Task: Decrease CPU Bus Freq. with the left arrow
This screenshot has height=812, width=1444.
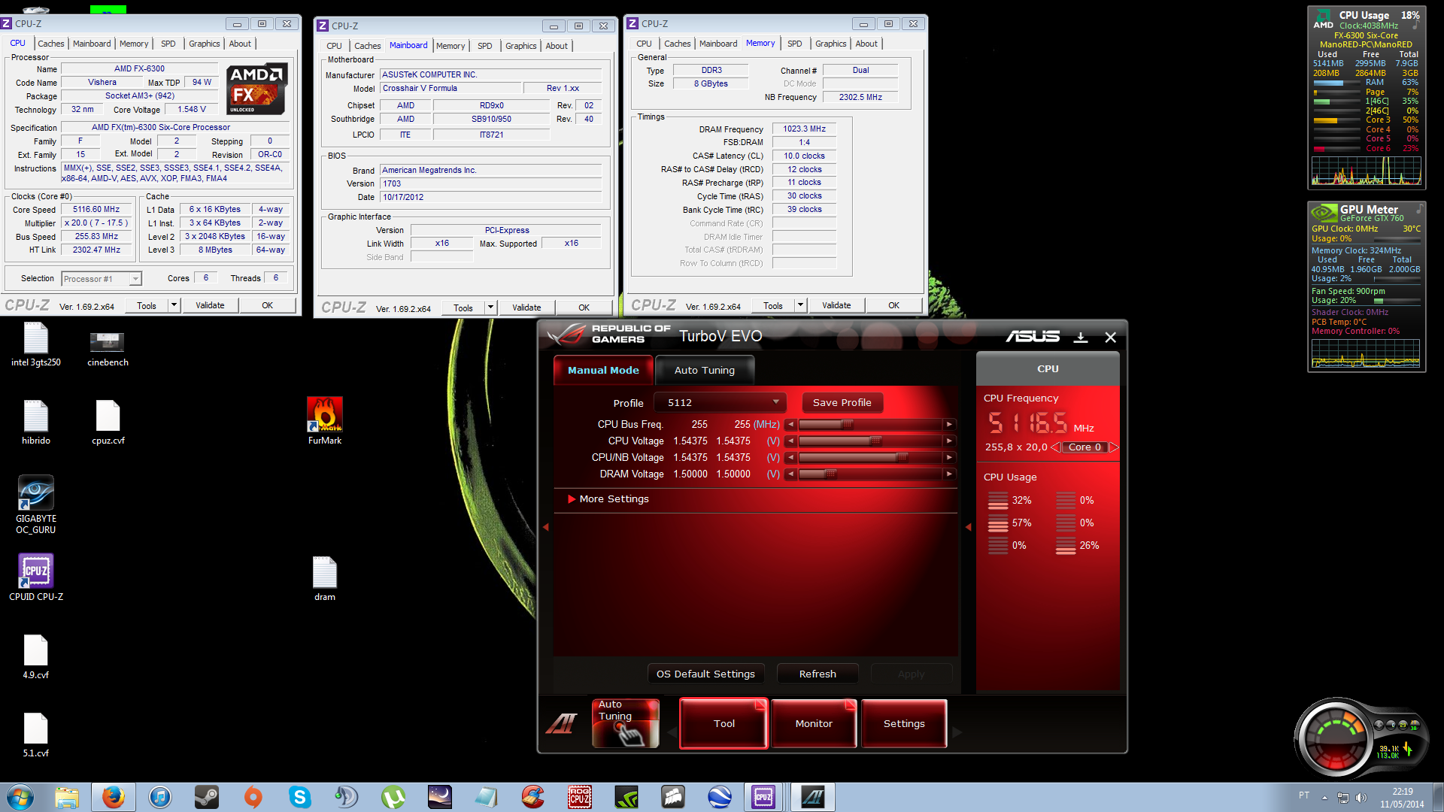Action: [790, 425]
